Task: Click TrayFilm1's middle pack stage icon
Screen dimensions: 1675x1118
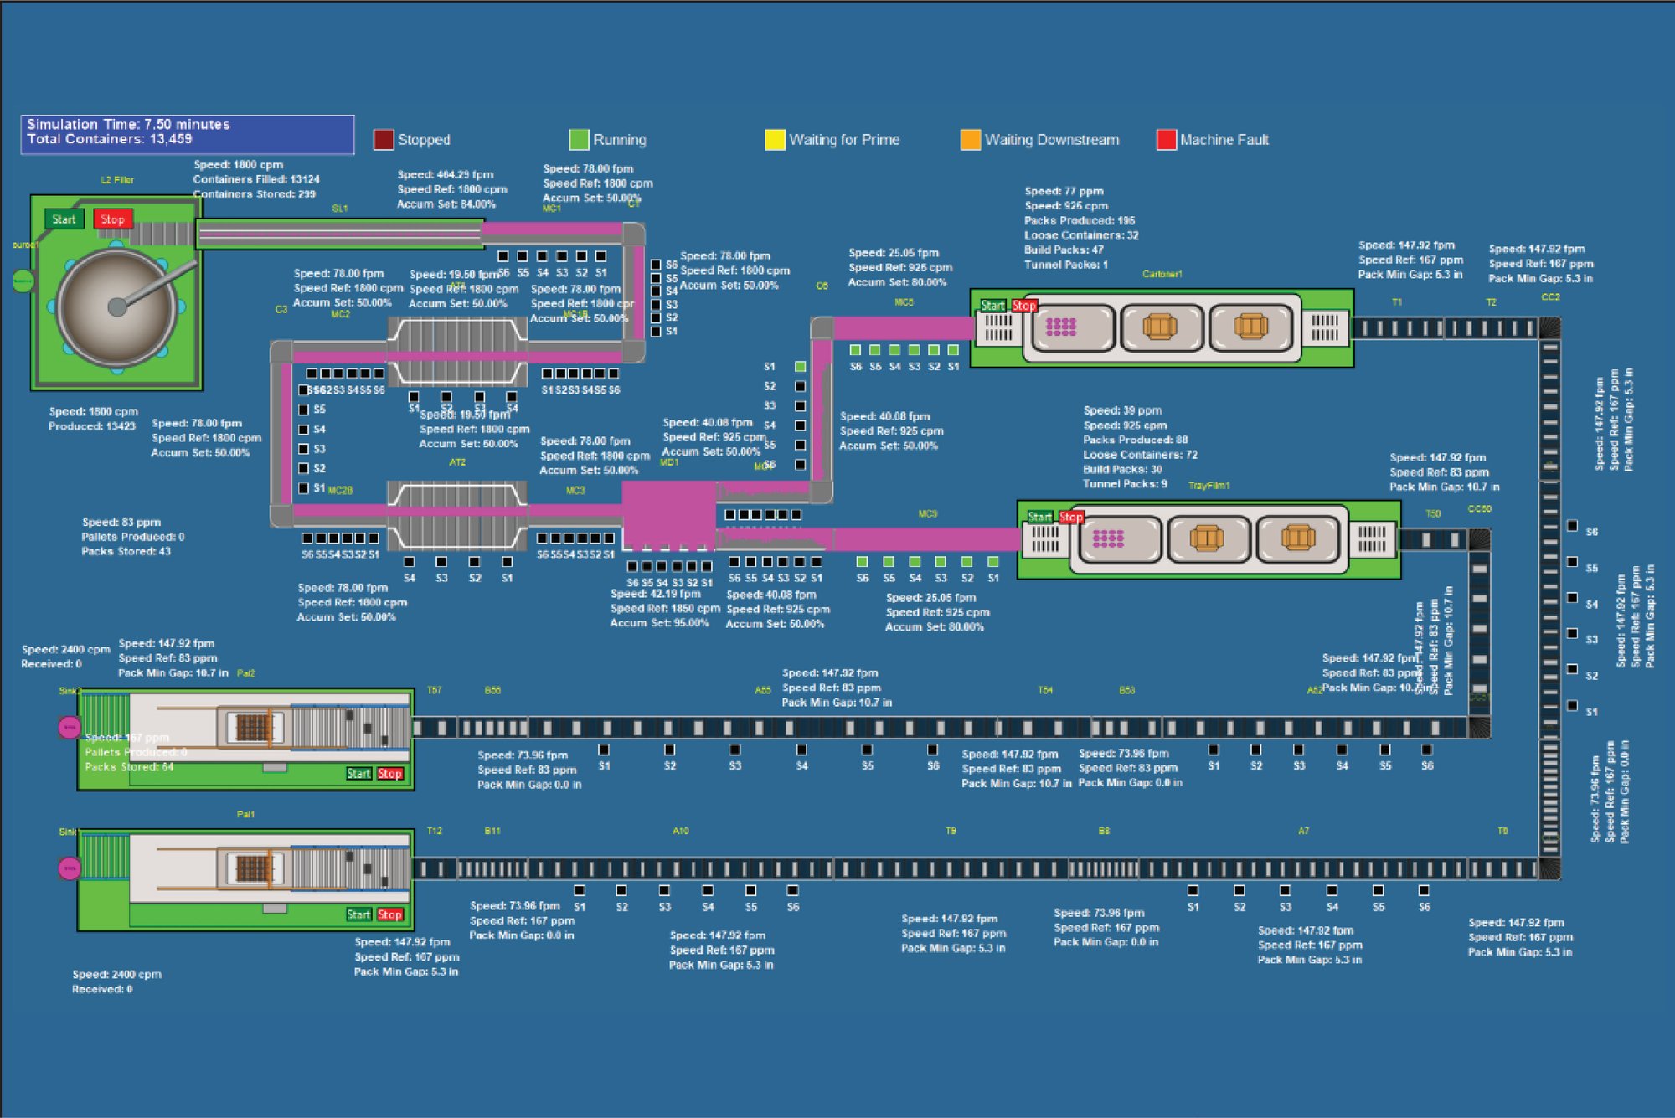Action: pos(1206,538)
